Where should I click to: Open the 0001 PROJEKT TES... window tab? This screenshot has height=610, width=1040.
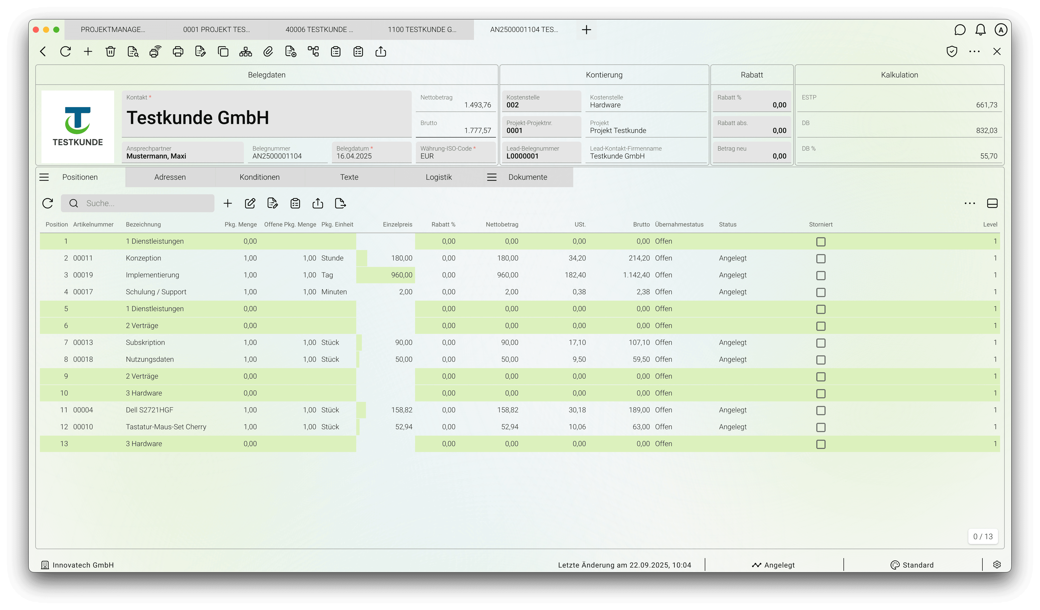217,30
